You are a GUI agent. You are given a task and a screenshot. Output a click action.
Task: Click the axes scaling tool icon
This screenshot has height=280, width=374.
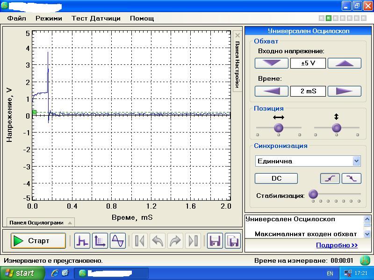(100, 241)
